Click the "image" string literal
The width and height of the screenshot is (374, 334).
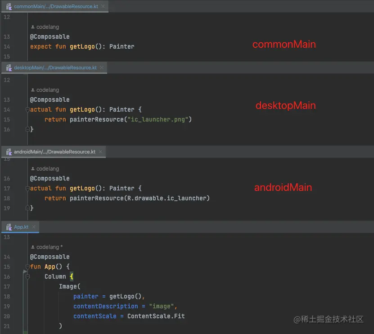162,306
